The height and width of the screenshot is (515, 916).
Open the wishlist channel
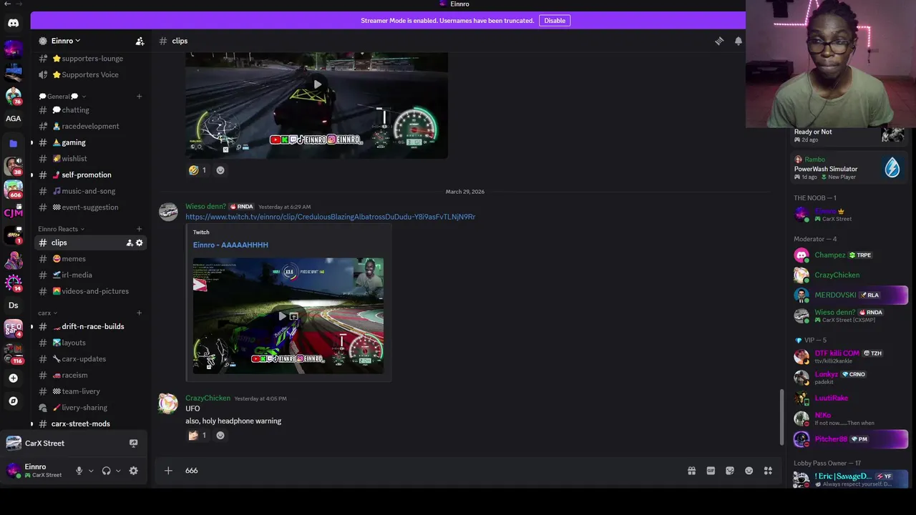point(90,158)
